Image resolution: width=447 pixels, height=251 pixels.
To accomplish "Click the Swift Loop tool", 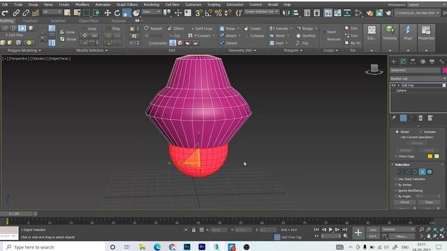I will click(x=201, y=29).
